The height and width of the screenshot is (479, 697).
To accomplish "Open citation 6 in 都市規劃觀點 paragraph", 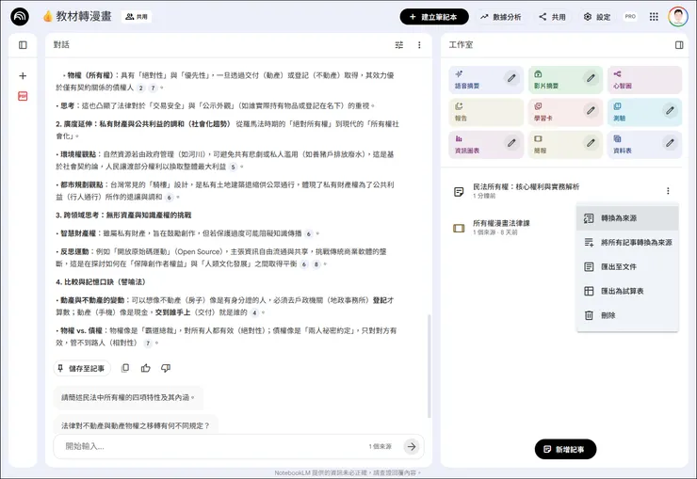I will pos(169,197).
